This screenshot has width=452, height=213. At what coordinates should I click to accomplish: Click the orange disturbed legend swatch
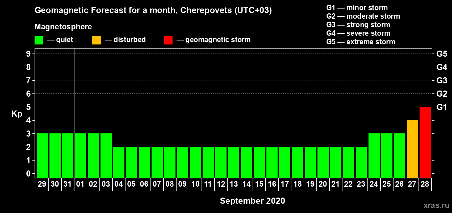click(97, 40)
